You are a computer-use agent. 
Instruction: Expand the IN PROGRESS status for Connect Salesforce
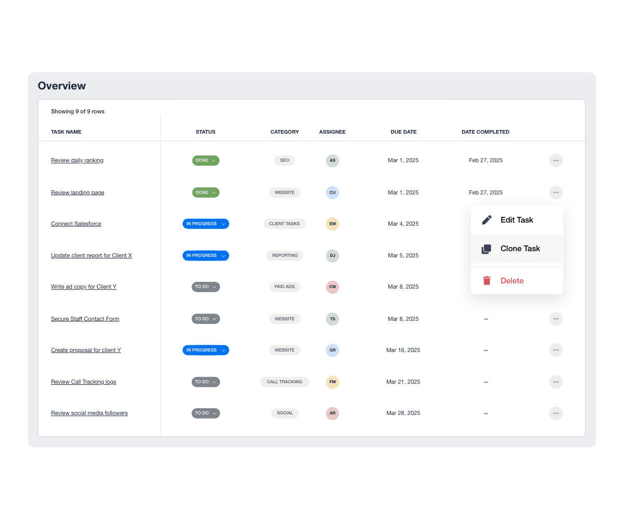point(205,224)
